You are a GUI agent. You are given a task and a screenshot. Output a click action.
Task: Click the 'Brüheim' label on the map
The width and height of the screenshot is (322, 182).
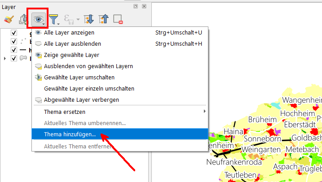click(x=262, y=120)
